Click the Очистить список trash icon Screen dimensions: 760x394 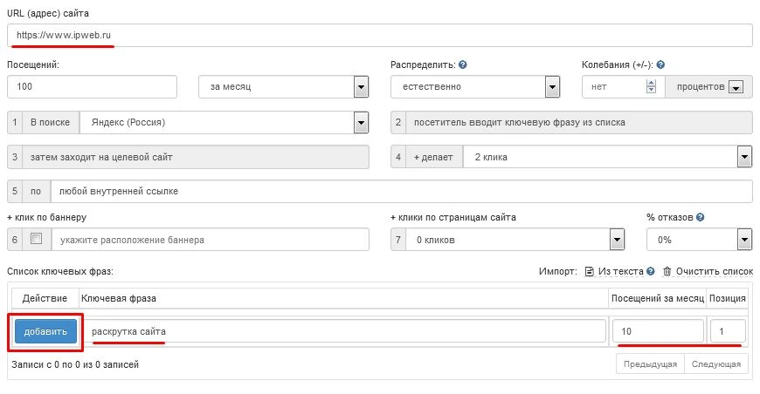667,272
